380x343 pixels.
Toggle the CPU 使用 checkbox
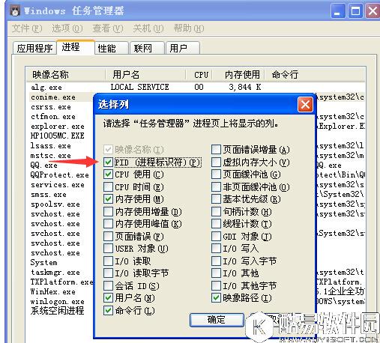pos(108,174)
